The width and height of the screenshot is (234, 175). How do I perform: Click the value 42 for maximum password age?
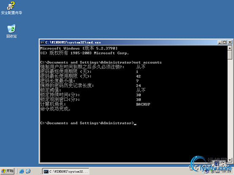point(139,76)
